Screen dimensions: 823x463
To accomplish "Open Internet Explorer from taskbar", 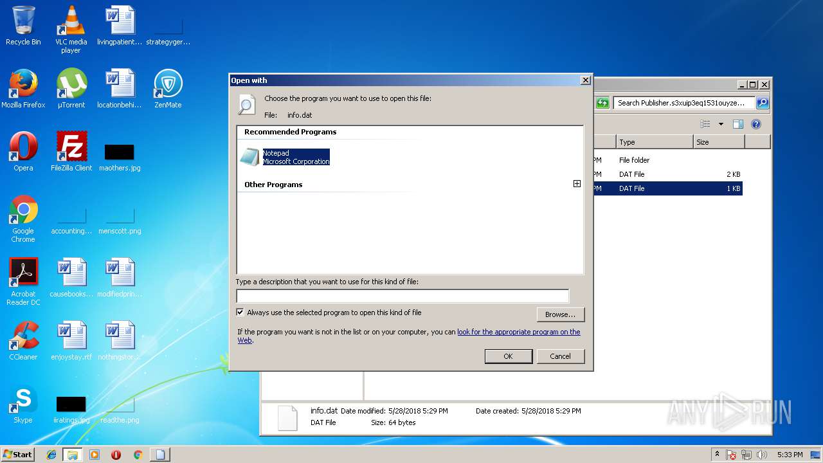I will point(51,455).
